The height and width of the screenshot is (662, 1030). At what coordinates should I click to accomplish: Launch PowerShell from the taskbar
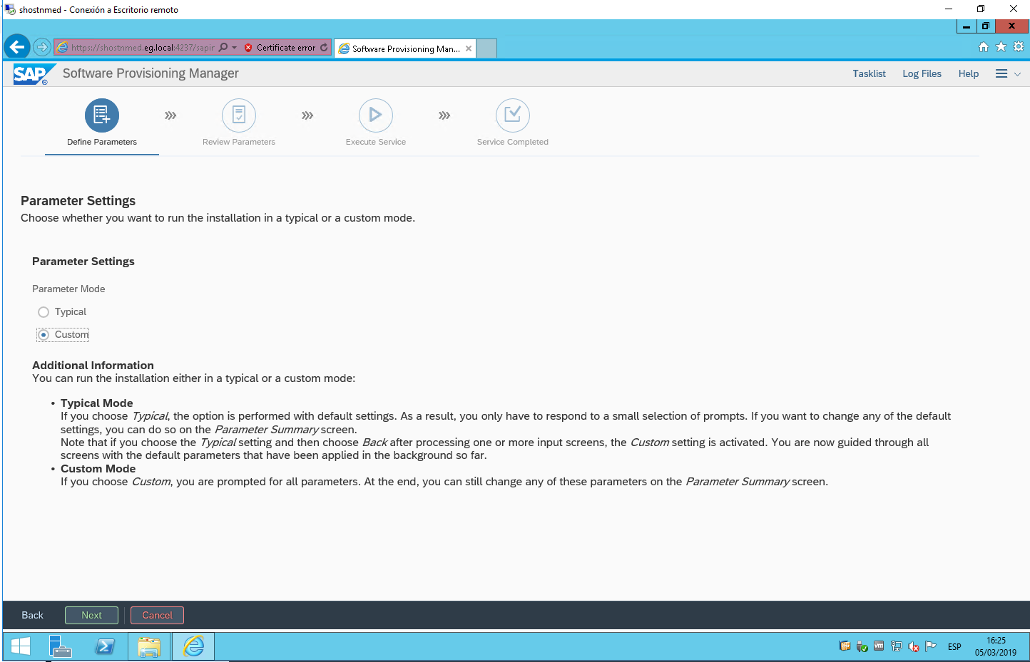(105, 646)
